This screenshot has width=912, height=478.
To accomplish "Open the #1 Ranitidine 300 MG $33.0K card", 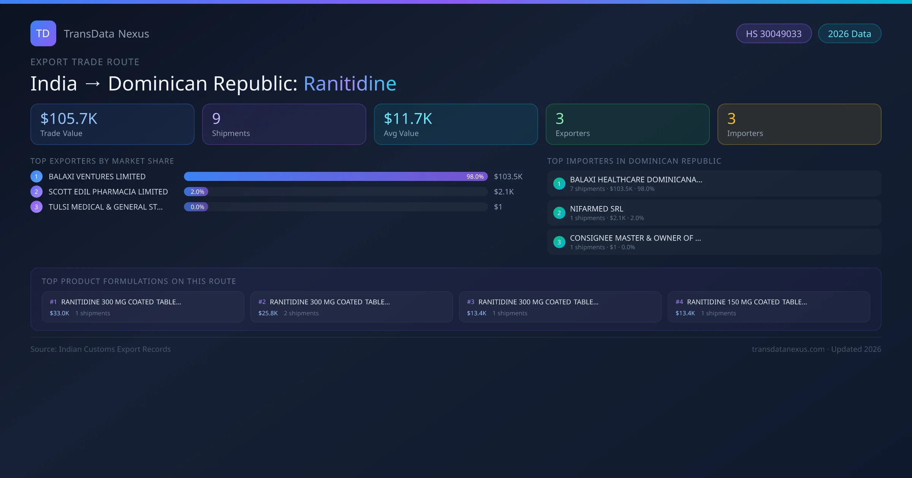I will [x=143, y=307].
